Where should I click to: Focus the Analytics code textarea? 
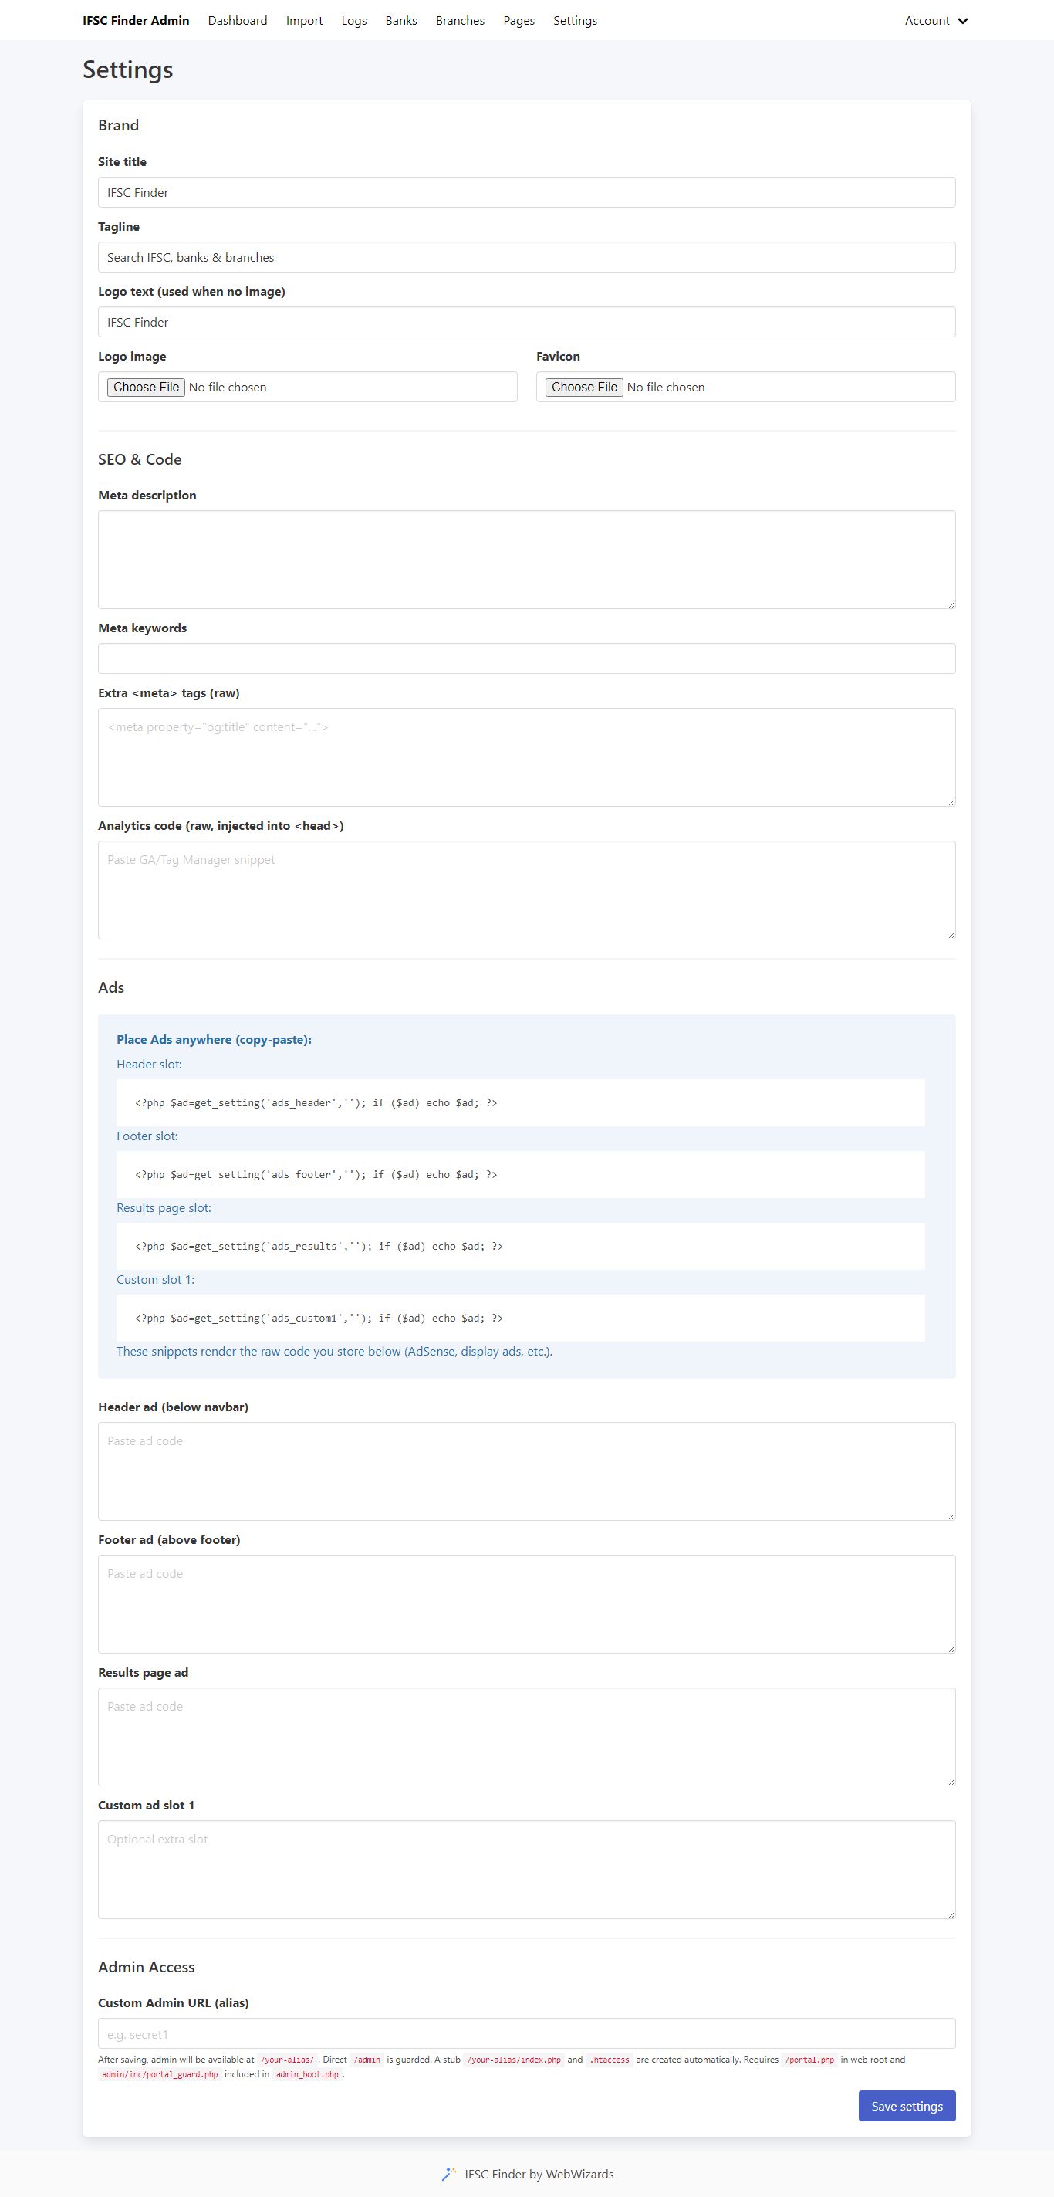coord(526,889)
